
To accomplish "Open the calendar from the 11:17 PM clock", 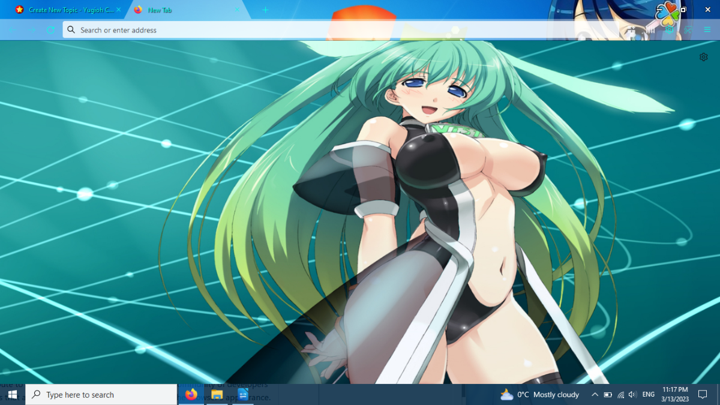I will [674, 395].
